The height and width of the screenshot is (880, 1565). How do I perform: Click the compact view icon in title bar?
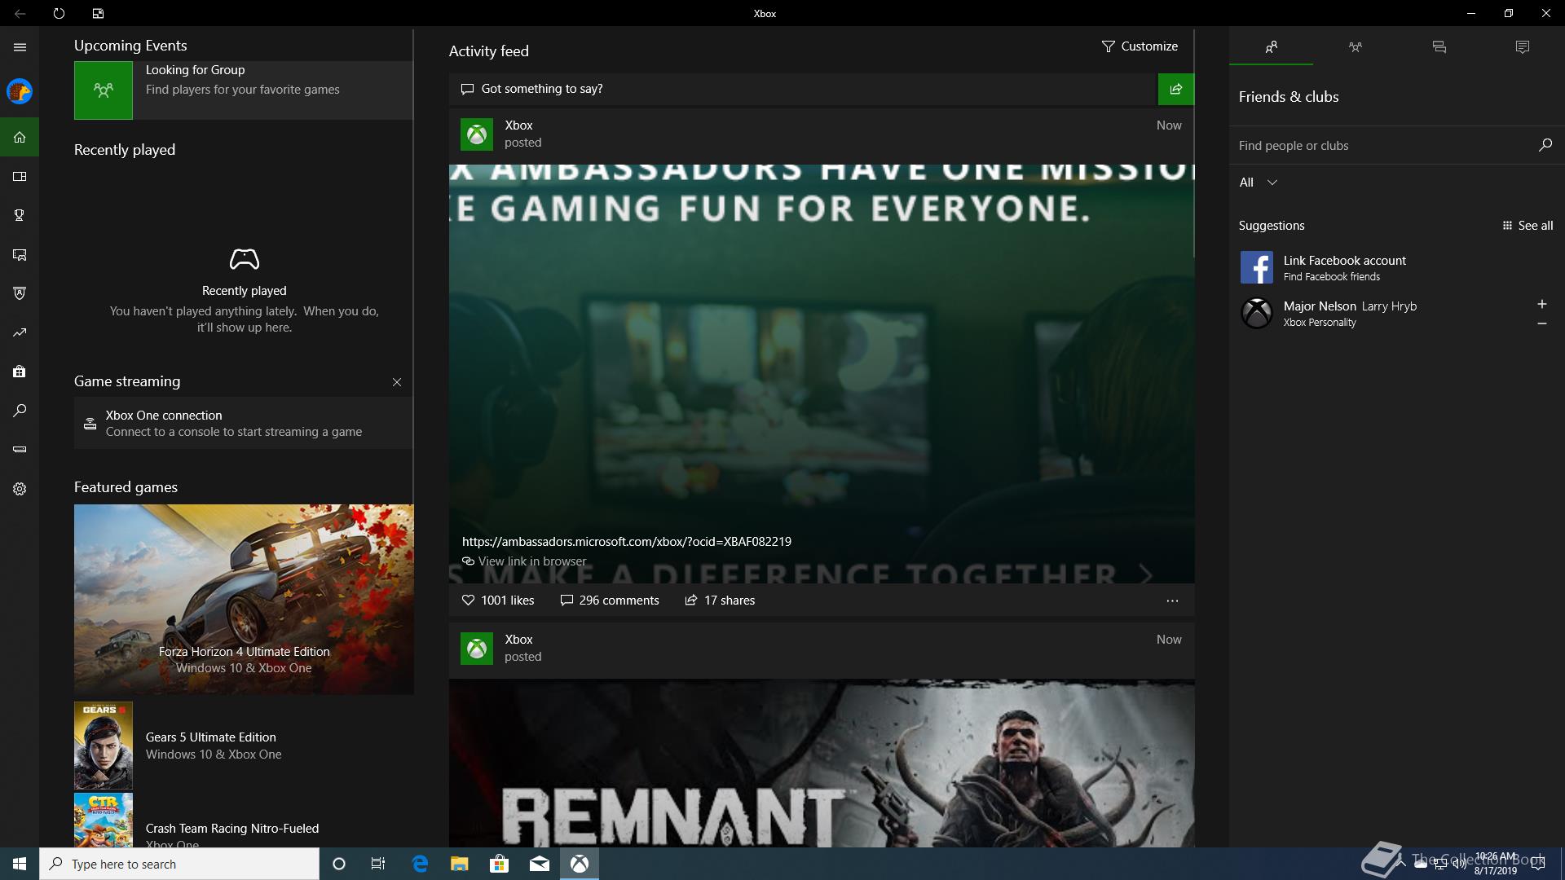tap(98, 13)
